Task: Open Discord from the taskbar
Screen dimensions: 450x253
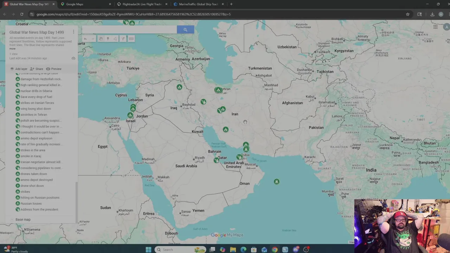Action: pyautogui.click(x=296, y=249)
